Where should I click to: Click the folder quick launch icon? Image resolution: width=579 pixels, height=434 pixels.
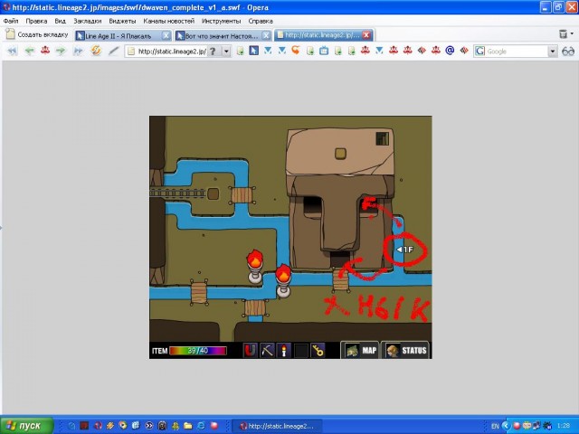[188, 426]
